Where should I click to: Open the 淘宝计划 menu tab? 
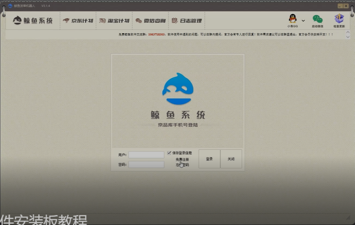(114, 21)
